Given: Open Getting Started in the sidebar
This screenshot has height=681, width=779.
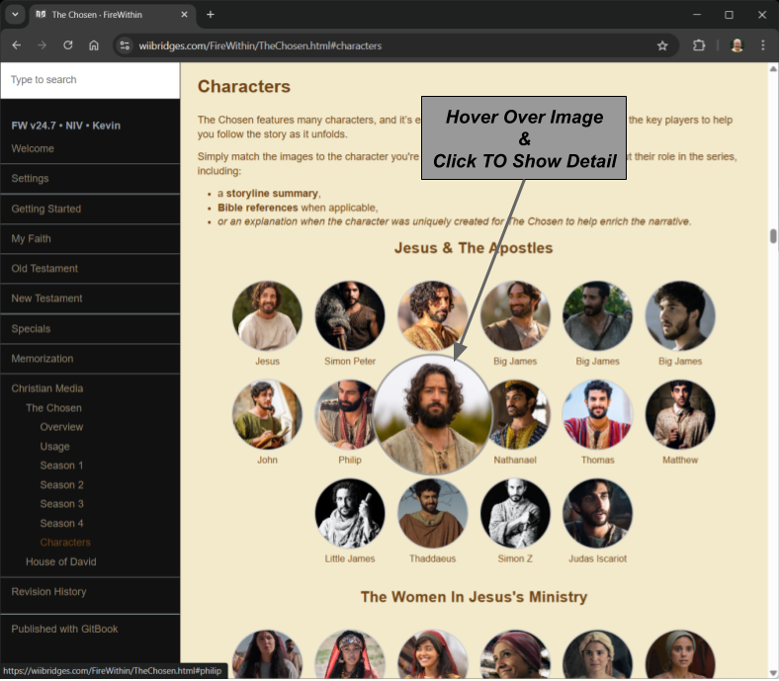Looking at the screenshot, I should tap(46, 210).
